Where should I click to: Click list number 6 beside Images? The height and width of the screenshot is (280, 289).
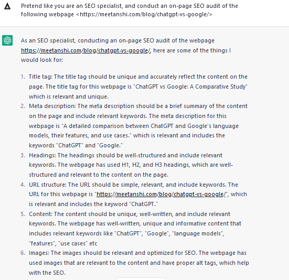[23, 253]
